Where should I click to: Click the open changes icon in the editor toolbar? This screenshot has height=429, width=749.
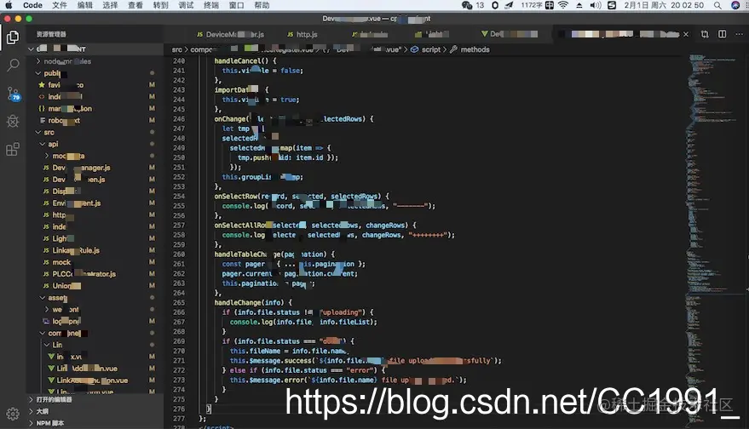pyautogui.click(x=705, y=34)
